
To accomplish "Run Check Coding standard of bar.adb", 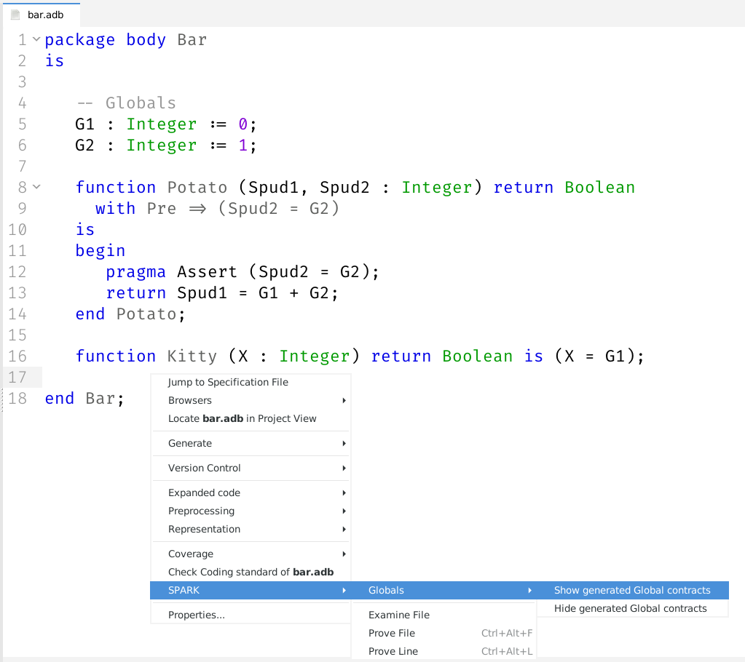I will [251, 572].
